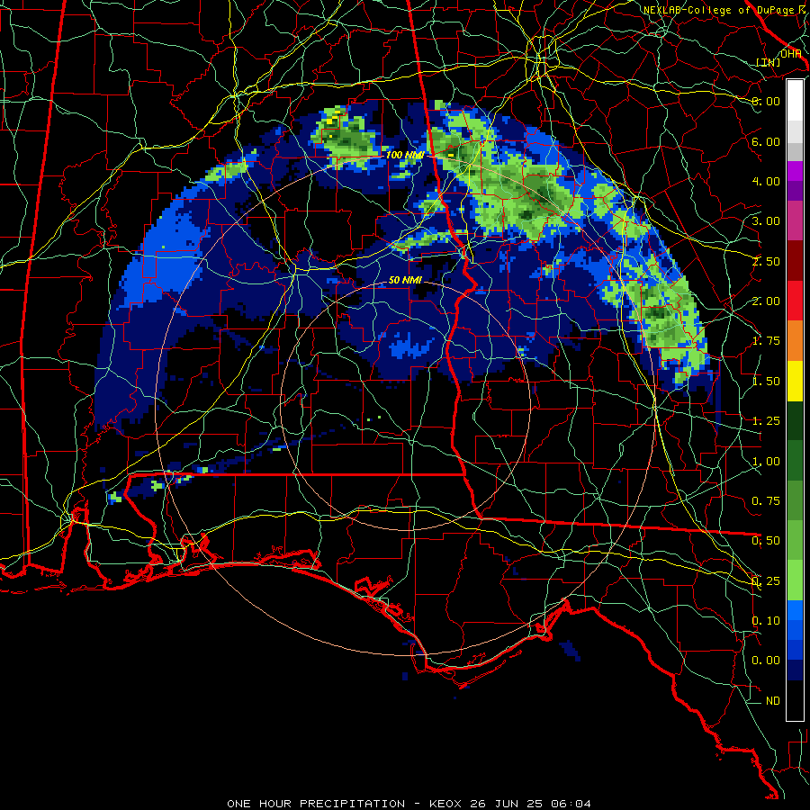The image size is (810, 810).
Task: Click the '8.00' scale label
Action: pos(766,101)
